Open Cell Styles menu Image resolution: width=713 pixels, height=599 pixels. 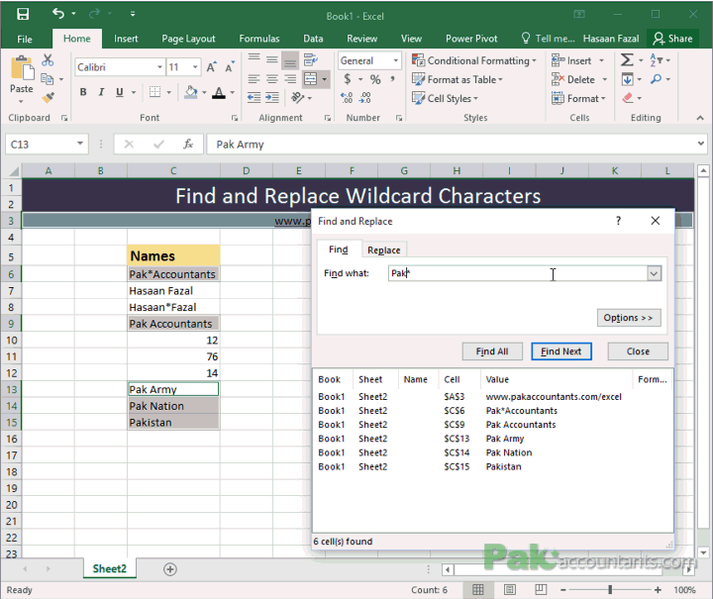point(446,98)
